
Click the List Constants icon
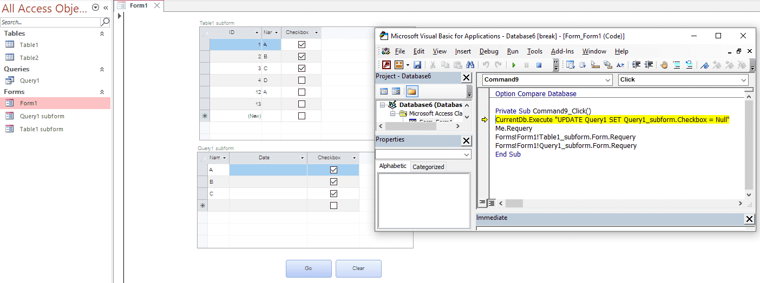tap(583, 65)
